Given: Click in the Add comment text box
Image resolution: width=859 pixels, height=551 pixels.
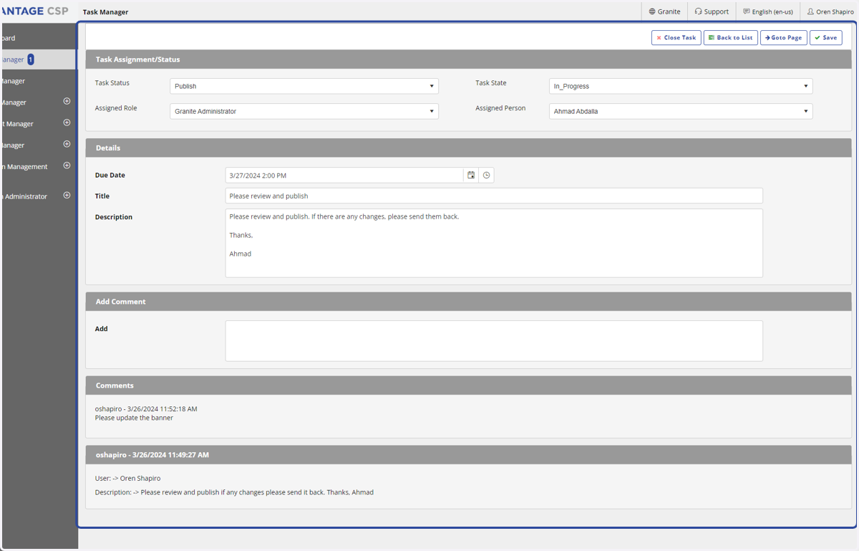Looking at the screenshot, I should (x=494, y=340).
